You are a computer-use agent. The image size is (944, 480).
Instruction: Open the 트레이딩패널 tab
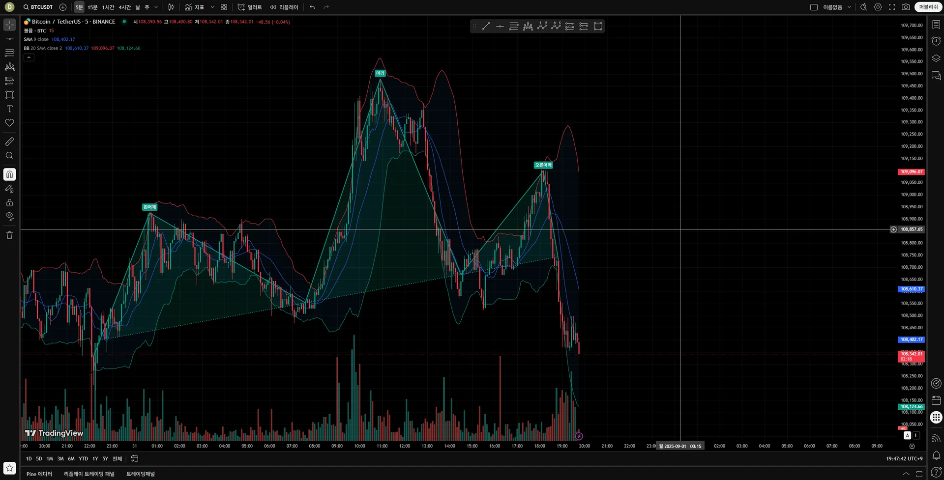[x=141, y=474]
